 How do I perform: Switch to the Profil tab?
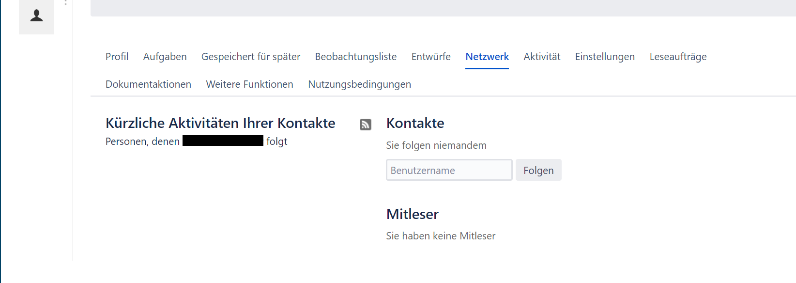(117, 57)
